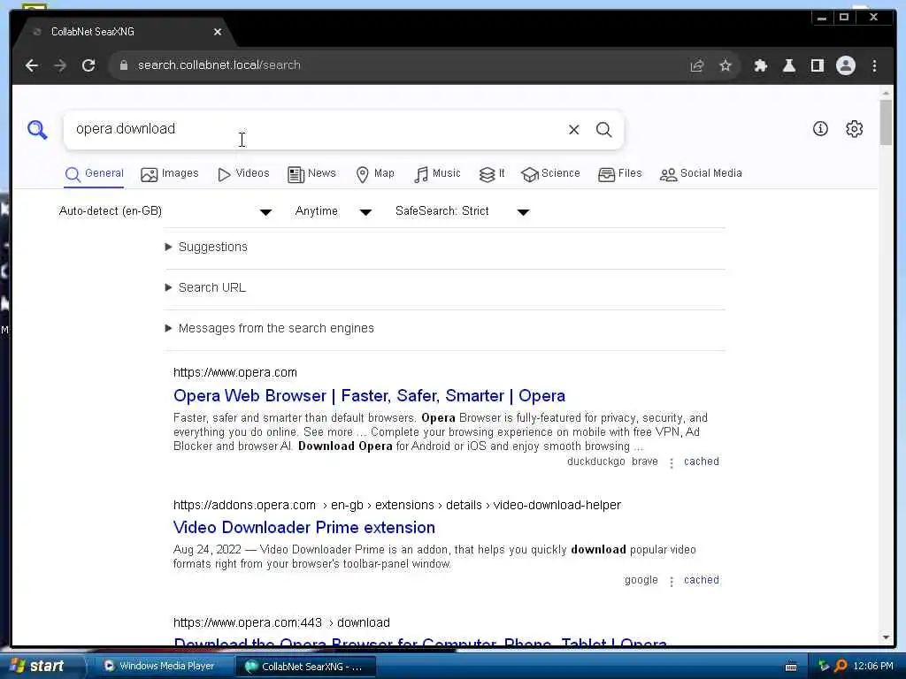This screenshot has height=679, width=906.
Task: Click the on-screen keyboard tray icon
Action: pyautogui.click(x=791, y=667)
